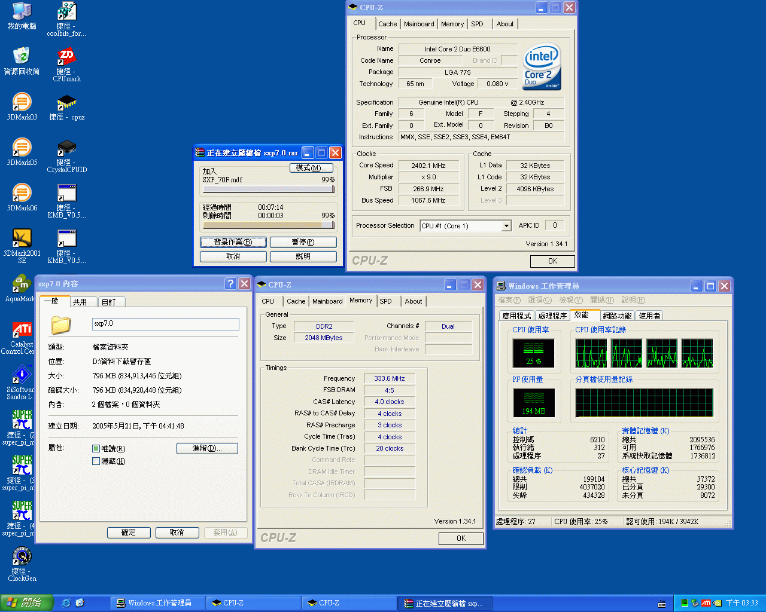Open the Recycle Bin desktop icon
The image size is (766, 612).
[x=22, y=61]
